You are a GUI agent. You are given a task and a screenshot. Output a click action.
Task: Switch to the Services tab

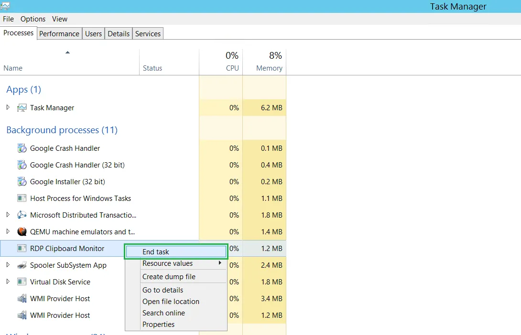(x=148, y=34)
